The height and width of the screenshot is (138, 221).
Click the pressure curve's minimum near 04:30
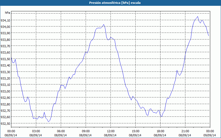coord(48,122)
